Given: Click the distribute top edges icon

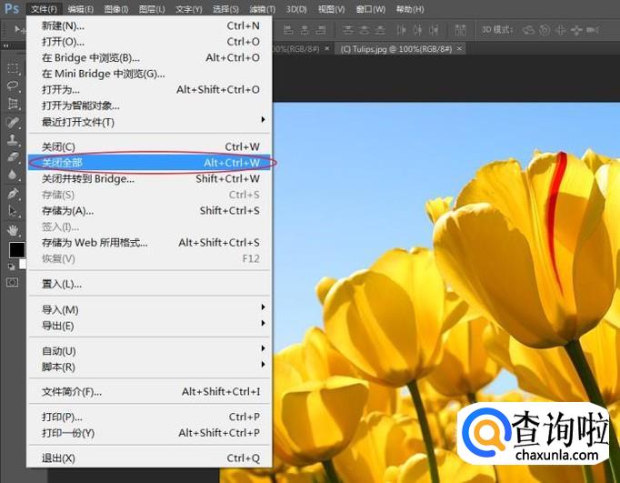Looking at the screenshot, I should click(348, 30).
